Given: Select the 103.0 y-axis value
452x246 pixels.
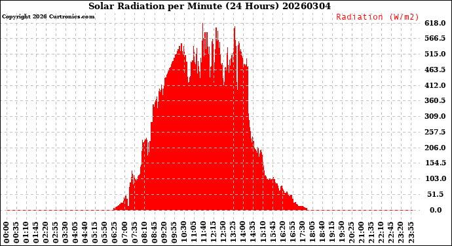Looking at the screenshot, I should tap(436, 178).
